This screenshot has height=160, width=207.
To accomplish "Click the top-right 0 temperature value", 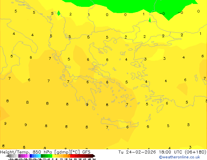I will point(199,11).
